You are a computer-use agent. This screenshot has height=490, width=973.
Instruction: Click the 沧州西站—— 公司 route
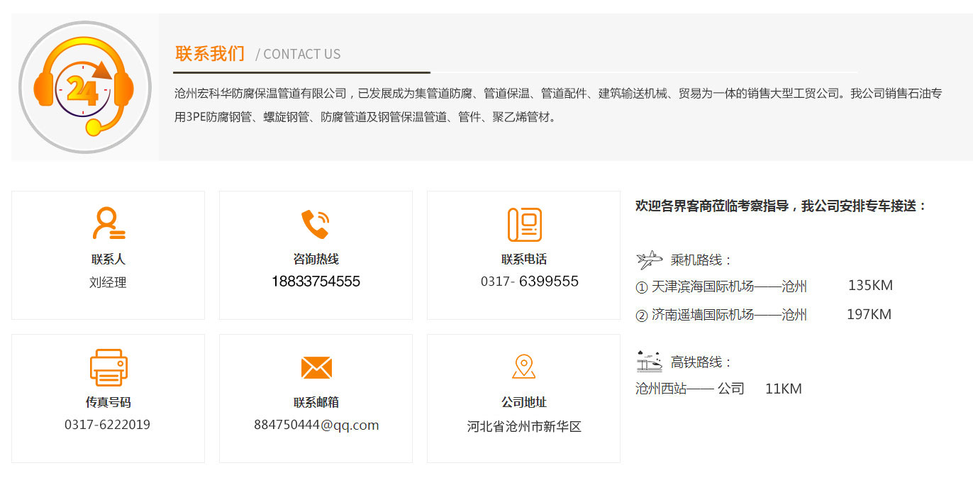tap(690, 389)
